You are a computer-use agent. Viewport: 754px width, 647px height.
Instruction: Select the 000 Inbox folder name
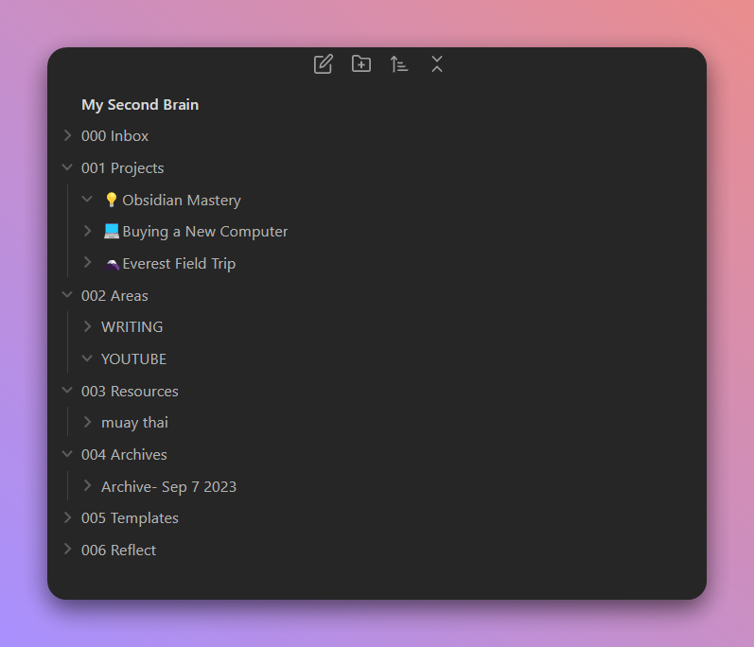[x=114, y=136]
